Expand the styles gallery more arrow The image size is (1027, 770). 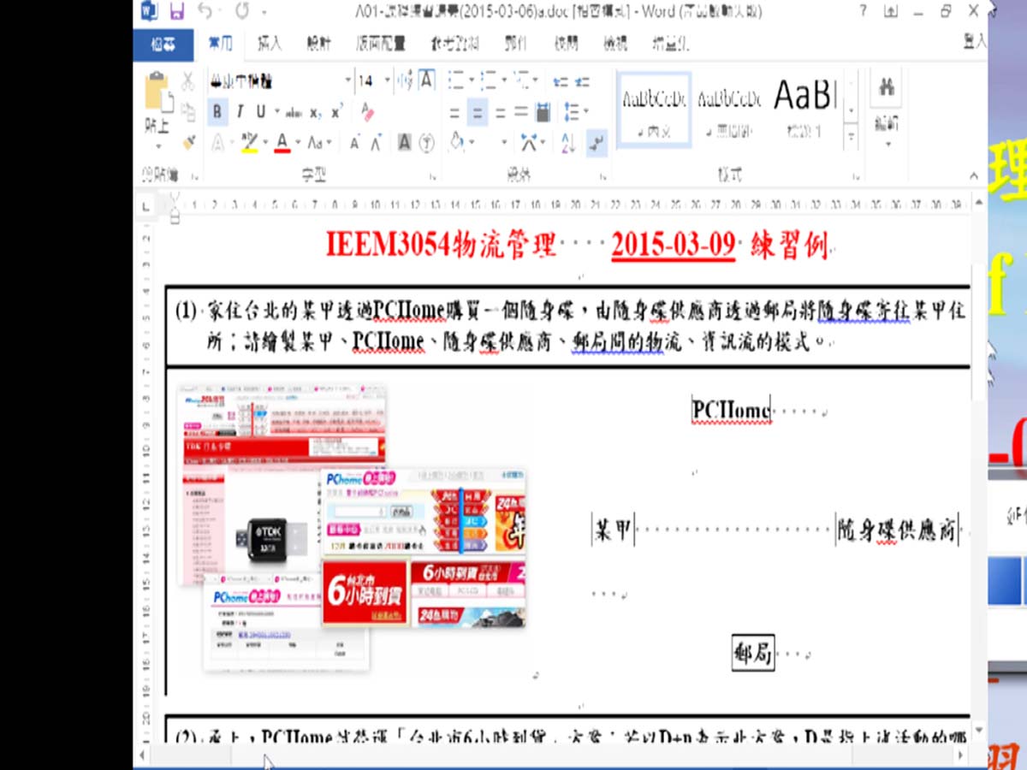(x=851, y=136)
